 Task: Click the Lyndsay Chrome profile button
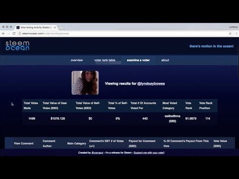(234, 27)
